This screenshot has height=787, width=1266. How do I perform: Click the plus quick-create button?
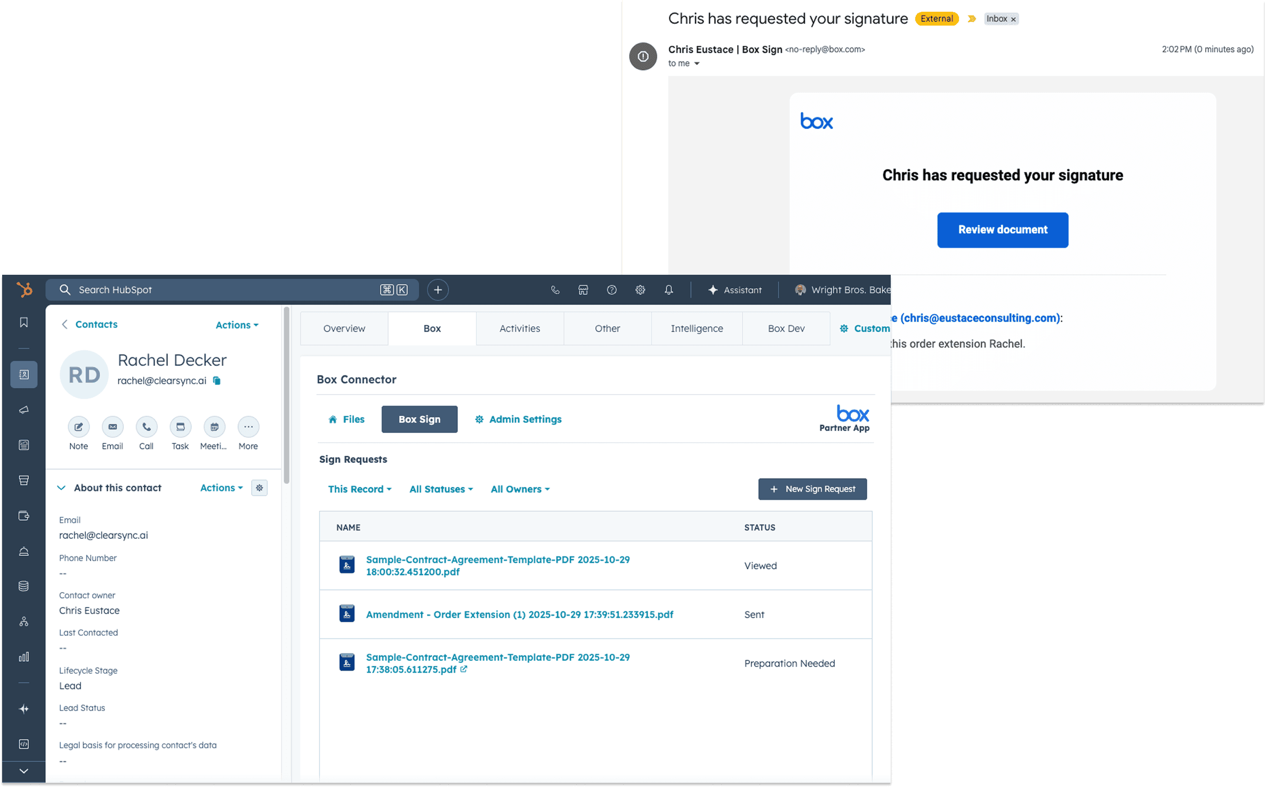[438, 290]
